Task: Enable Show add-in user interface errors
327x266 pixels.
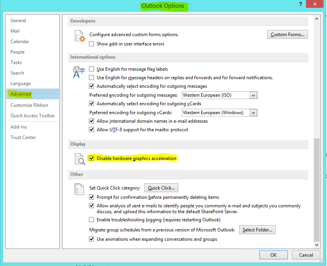Action: [x=92, y=44]
